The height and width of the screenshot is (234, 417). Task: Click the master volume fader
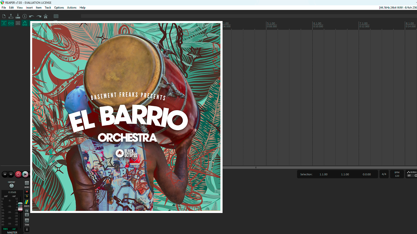(20, 206)
